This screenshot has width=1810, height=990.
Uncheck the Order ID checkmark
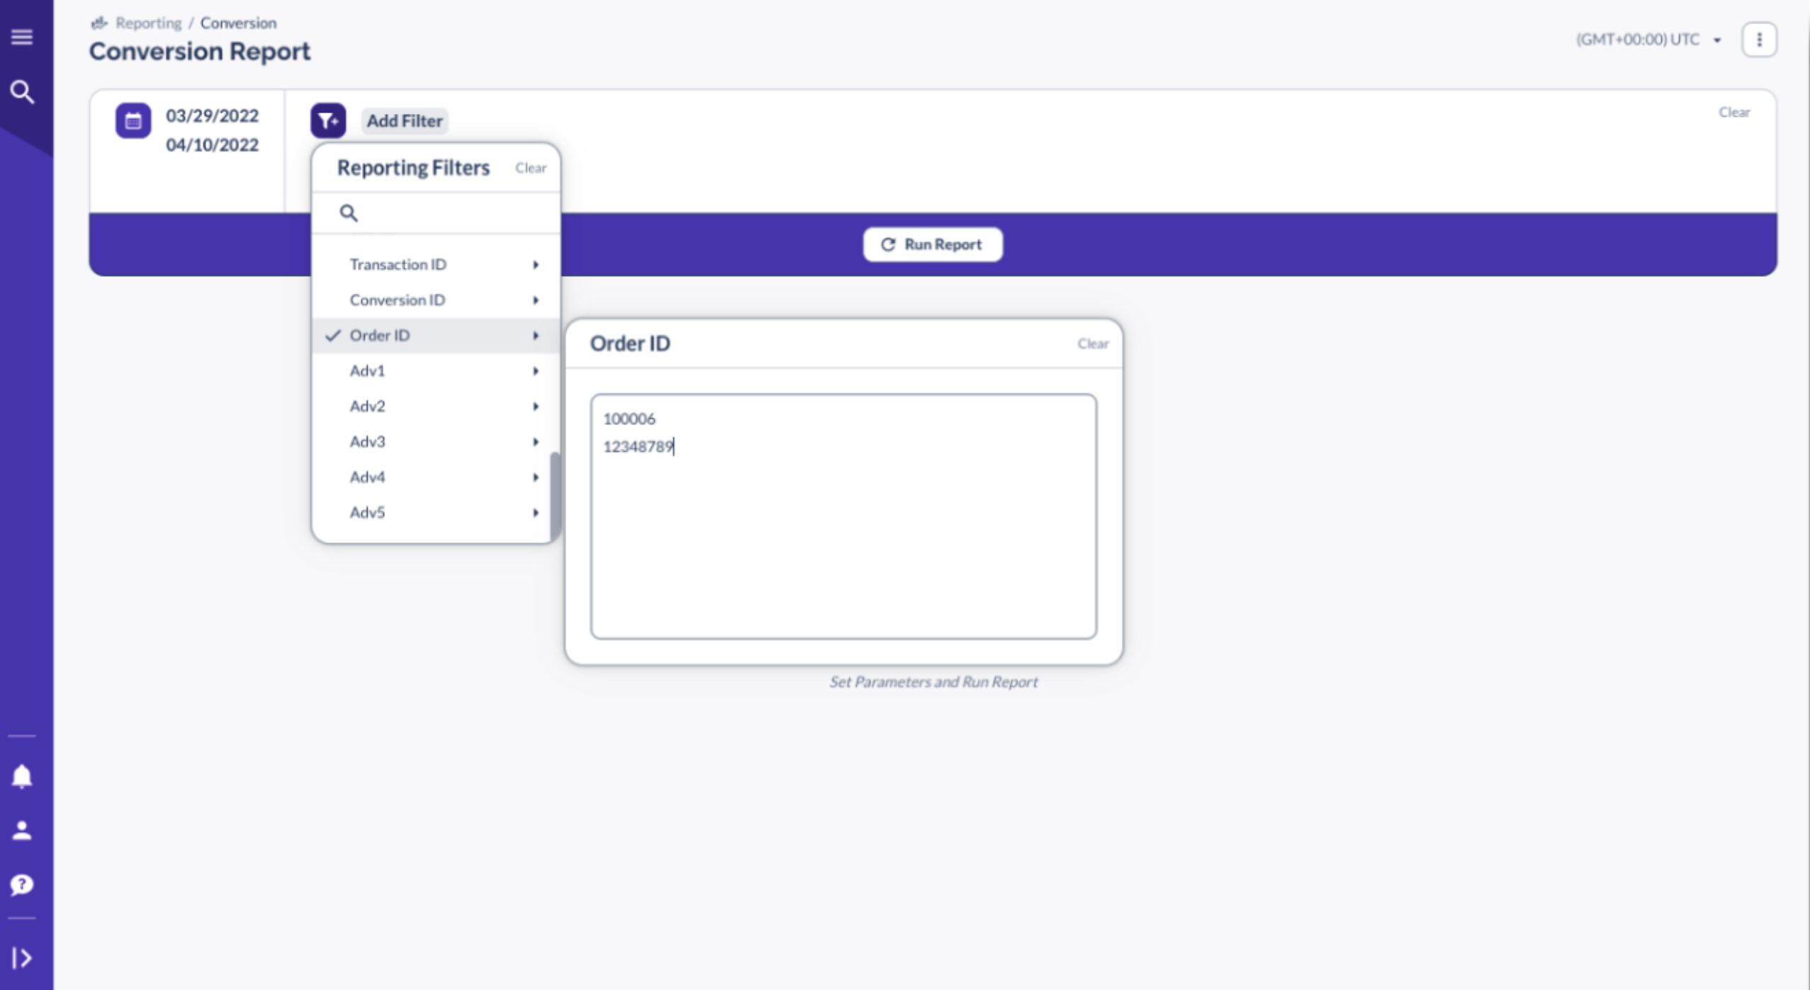tap(333, 336)
